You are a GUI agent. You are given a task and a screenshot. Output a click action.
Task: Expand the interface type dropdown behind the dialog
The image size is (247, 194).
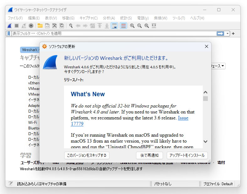pos(218,66)
